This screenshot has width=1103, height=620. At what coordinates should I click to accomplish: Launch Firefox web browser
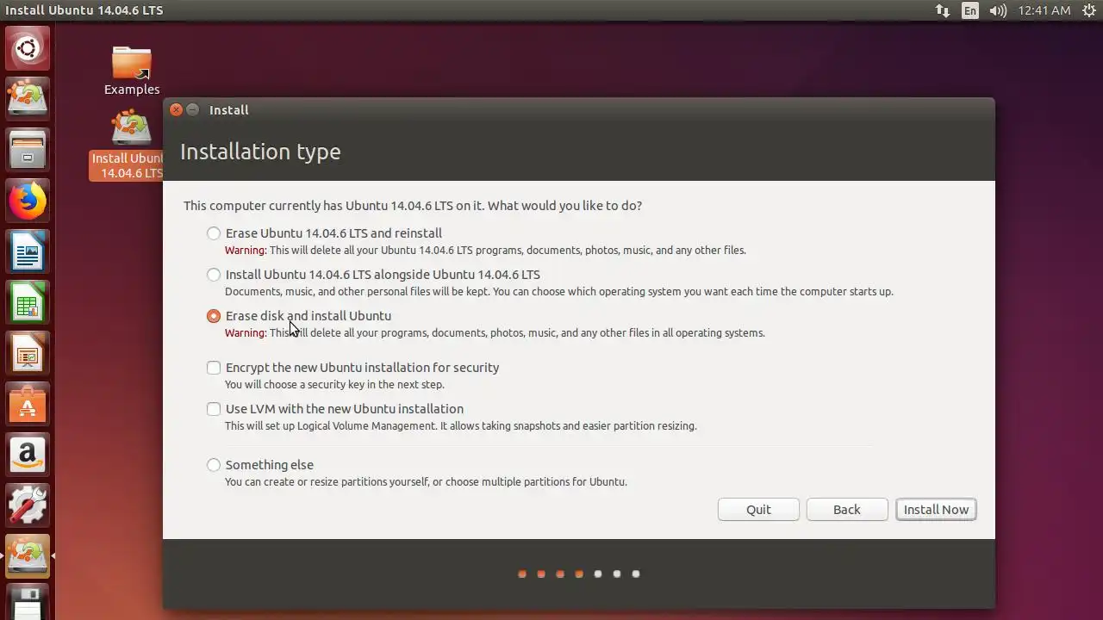28,201
